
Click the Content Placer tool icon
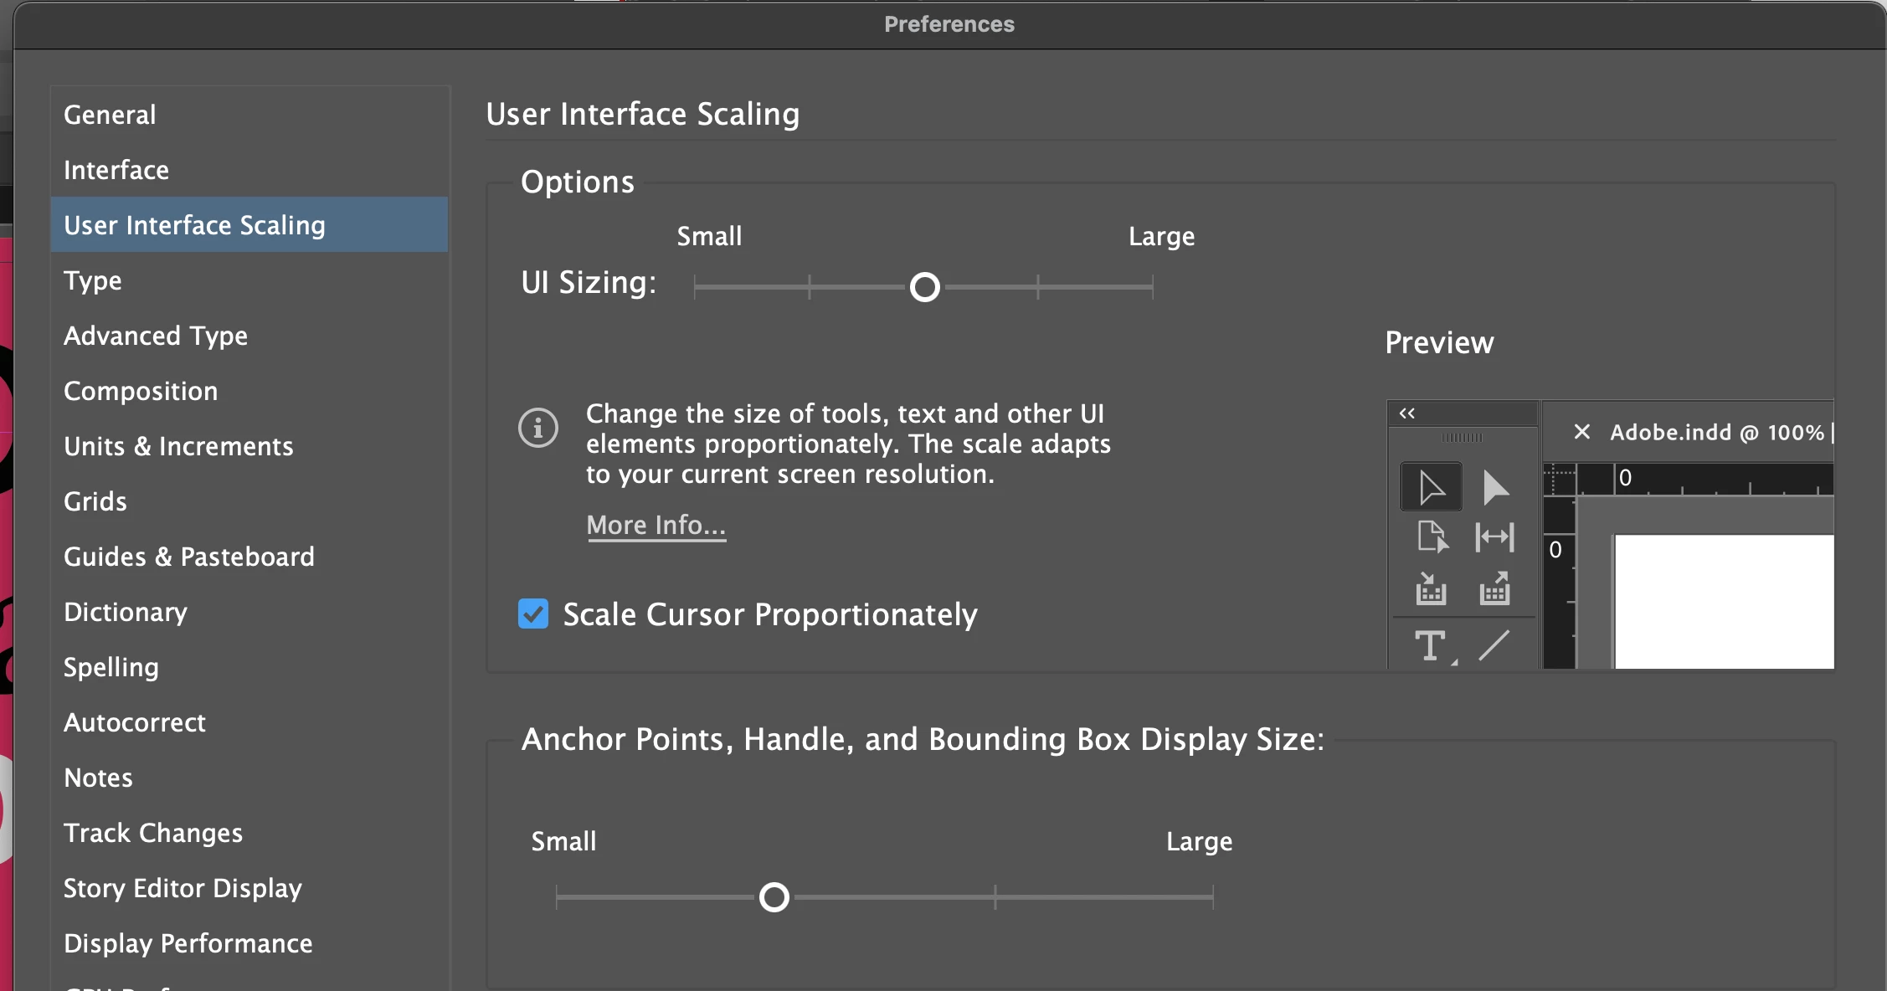1494,589
